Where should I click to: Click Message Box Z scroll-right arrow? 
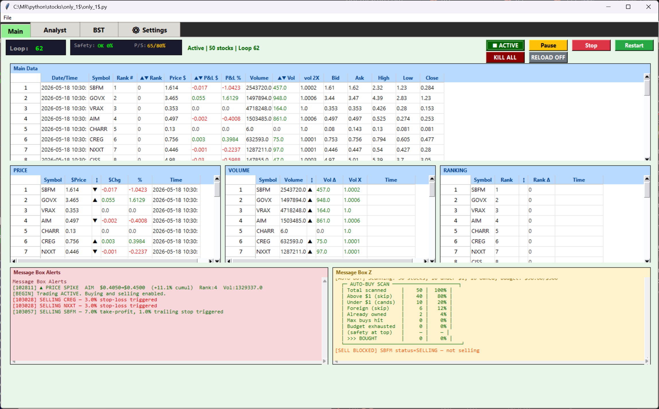coord(647,361)
